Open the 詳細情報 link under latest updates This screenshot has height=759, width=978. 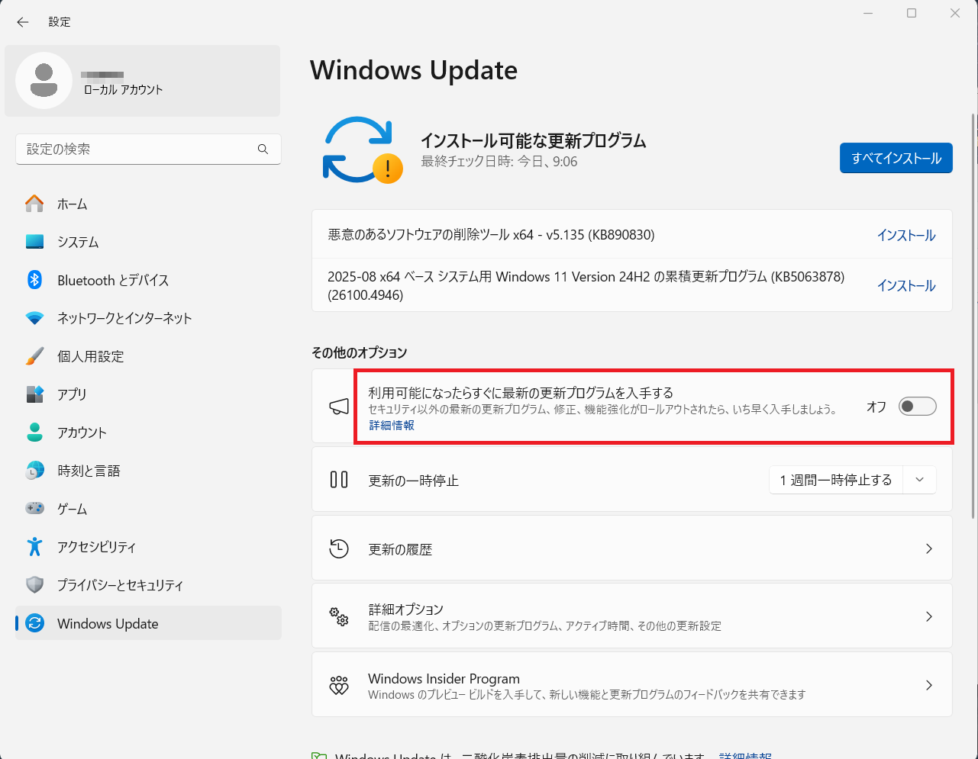392,426
